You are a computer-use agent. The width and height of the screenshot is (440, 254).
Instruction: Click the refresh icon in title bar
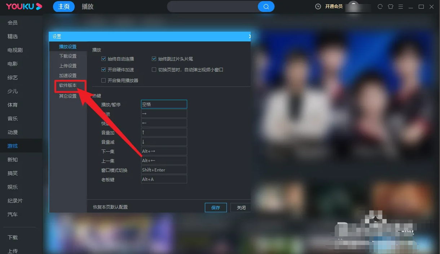tap(380, 6)
